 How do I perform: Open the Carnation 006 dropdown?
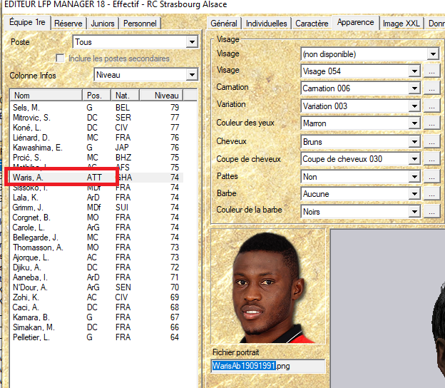360,88
